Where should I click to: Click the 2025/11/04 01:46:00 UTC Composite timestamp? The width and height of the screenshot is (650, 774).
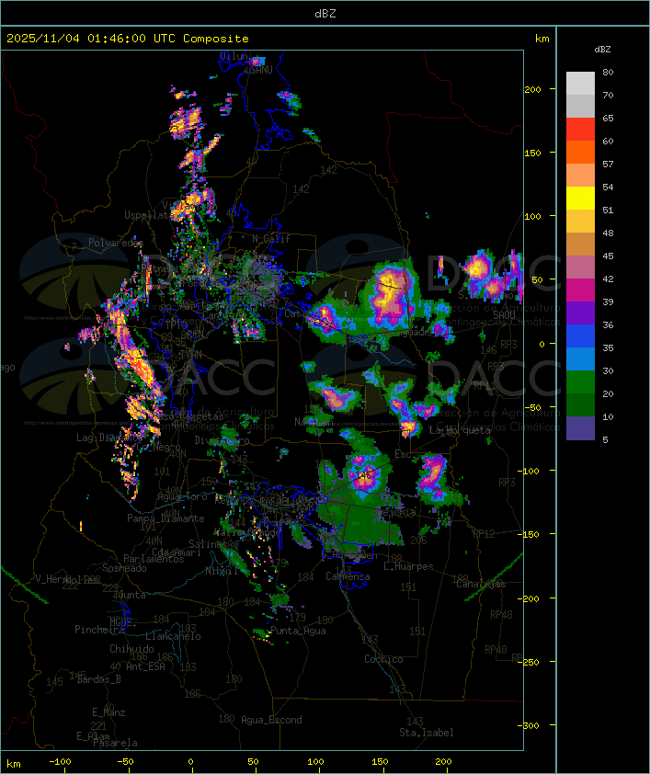128,38
